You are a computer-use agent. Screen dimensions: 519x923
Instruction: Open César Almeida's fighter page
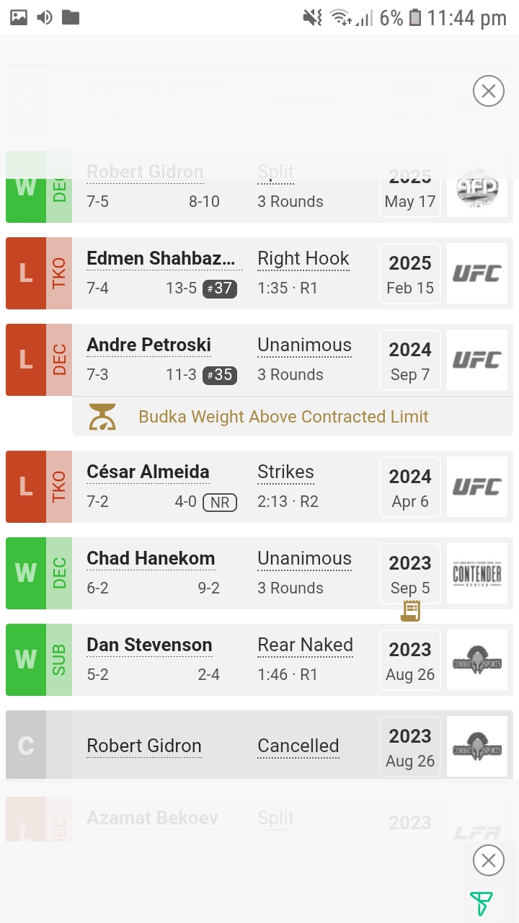[148, 472]
